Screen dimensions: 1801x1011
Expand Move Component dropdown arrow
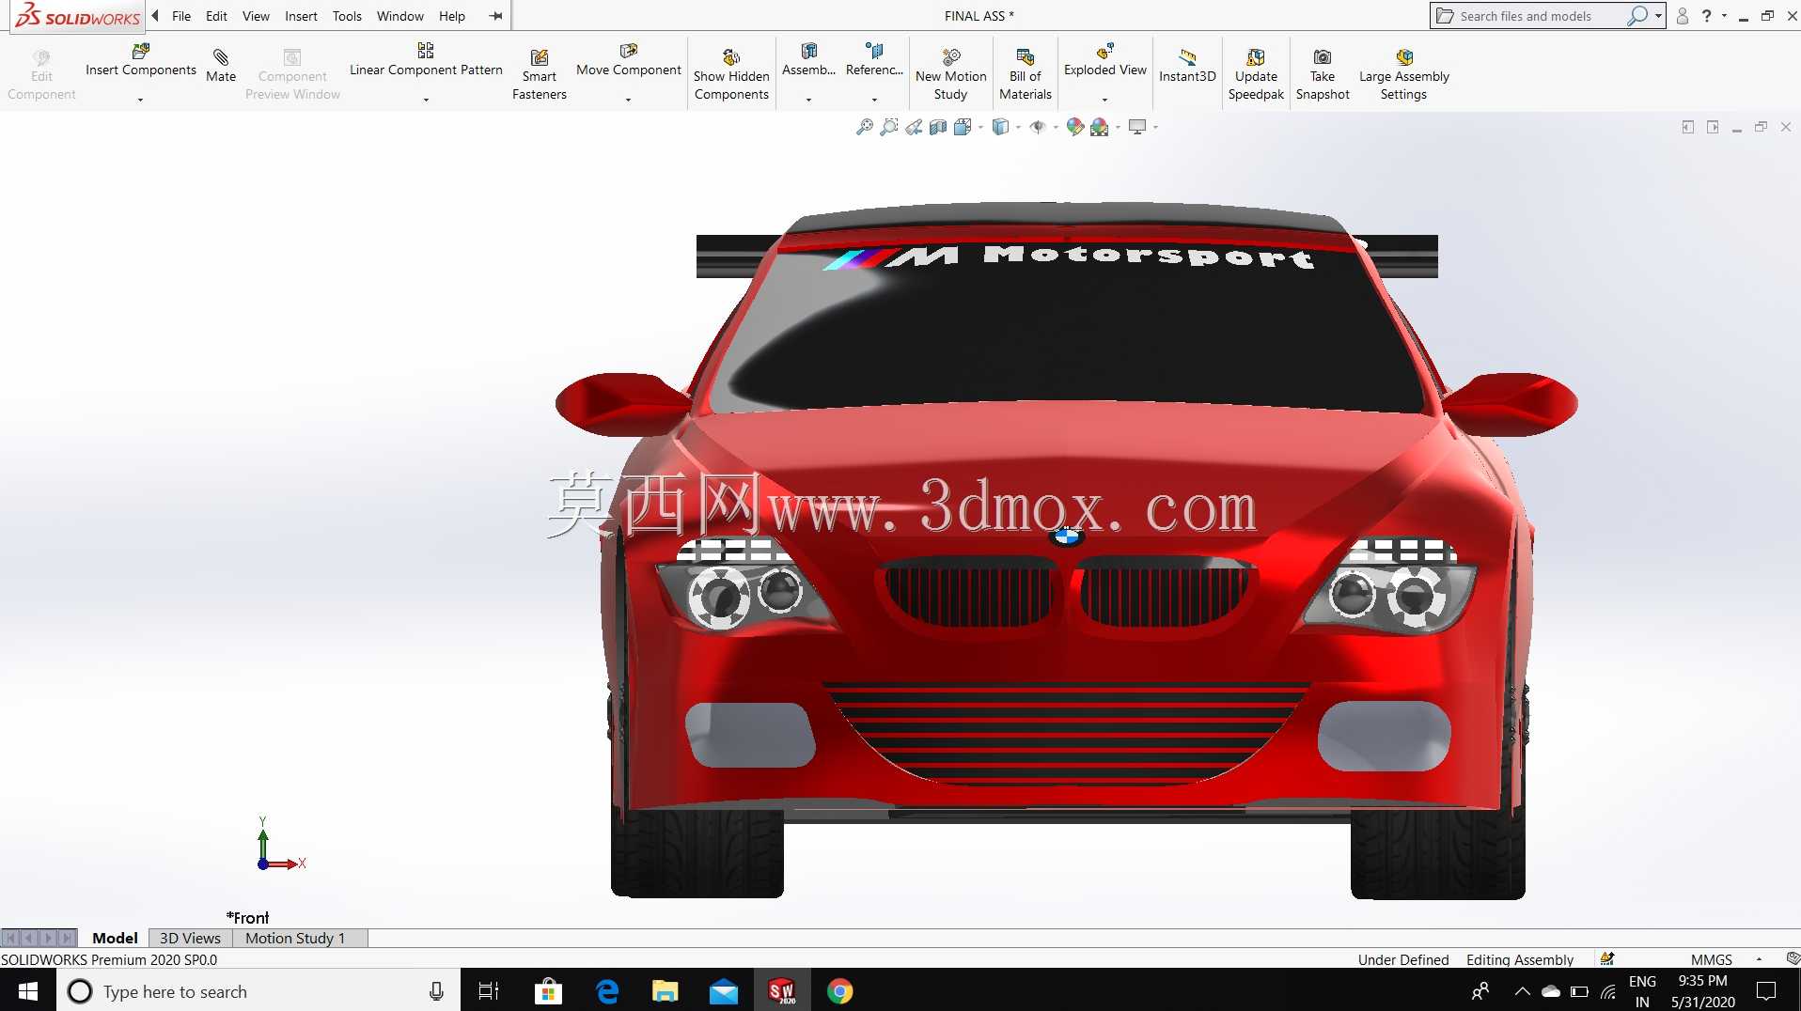(x=629, y=100)
